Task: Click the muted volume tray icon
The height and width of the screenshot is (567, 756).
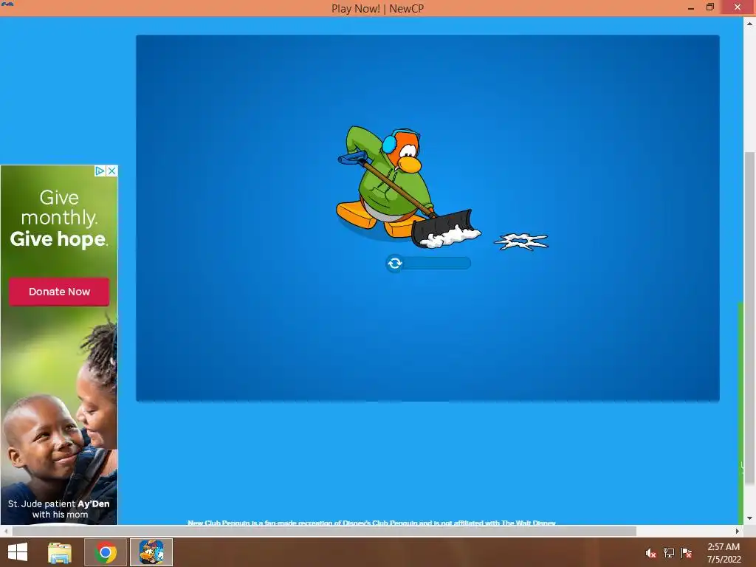Action: [651, 553]
